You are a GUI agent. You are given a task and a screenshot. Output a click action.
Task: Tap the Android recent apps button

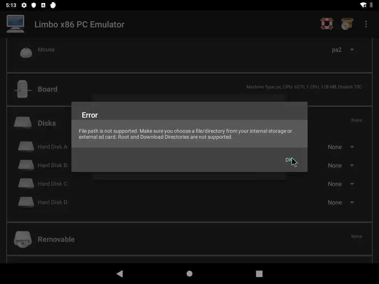click(259, 274)
